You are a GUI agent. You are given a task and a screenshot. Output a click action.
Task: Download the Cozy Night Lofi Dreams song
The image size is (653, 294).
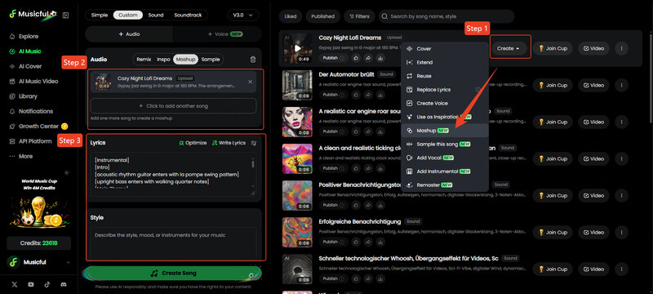(x=380, y=59)
